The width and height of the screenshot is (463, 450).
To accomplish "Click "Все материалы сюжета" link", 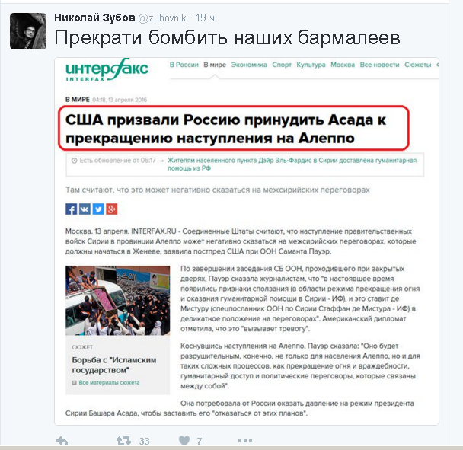I will [109, 383].
